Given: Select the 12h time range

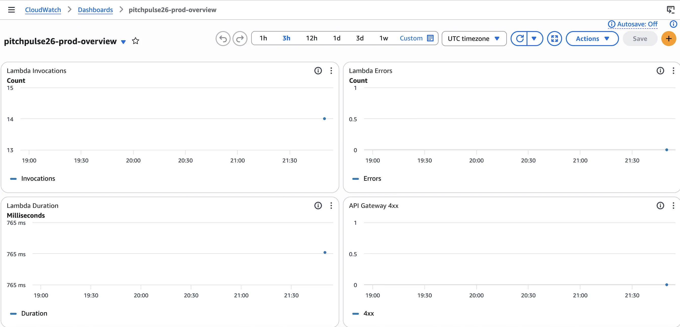Looking at the screenshot, I should tap(311, 38).
